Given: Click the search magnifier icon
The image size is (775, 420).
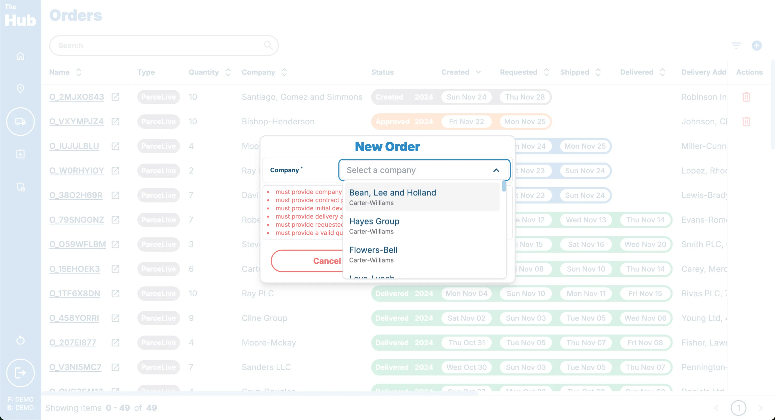Looking at the screenshot, I should (x=268, y=45).
